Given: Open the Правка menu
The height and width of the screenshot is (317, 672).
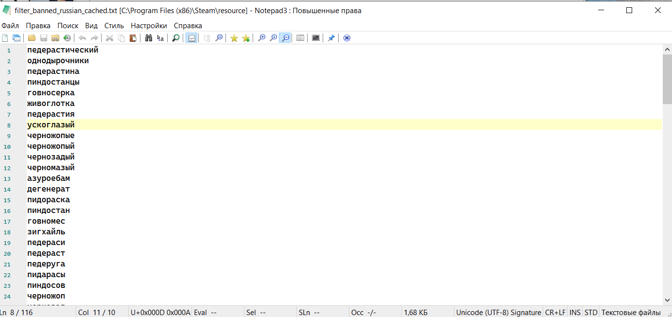Looking at the screenshot, I should (x=38, y=26).
